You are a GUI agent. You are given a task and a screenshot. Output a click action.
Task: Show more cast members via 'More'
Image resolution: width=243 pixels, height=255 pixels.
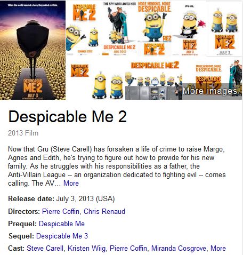(x=218, y=248)
